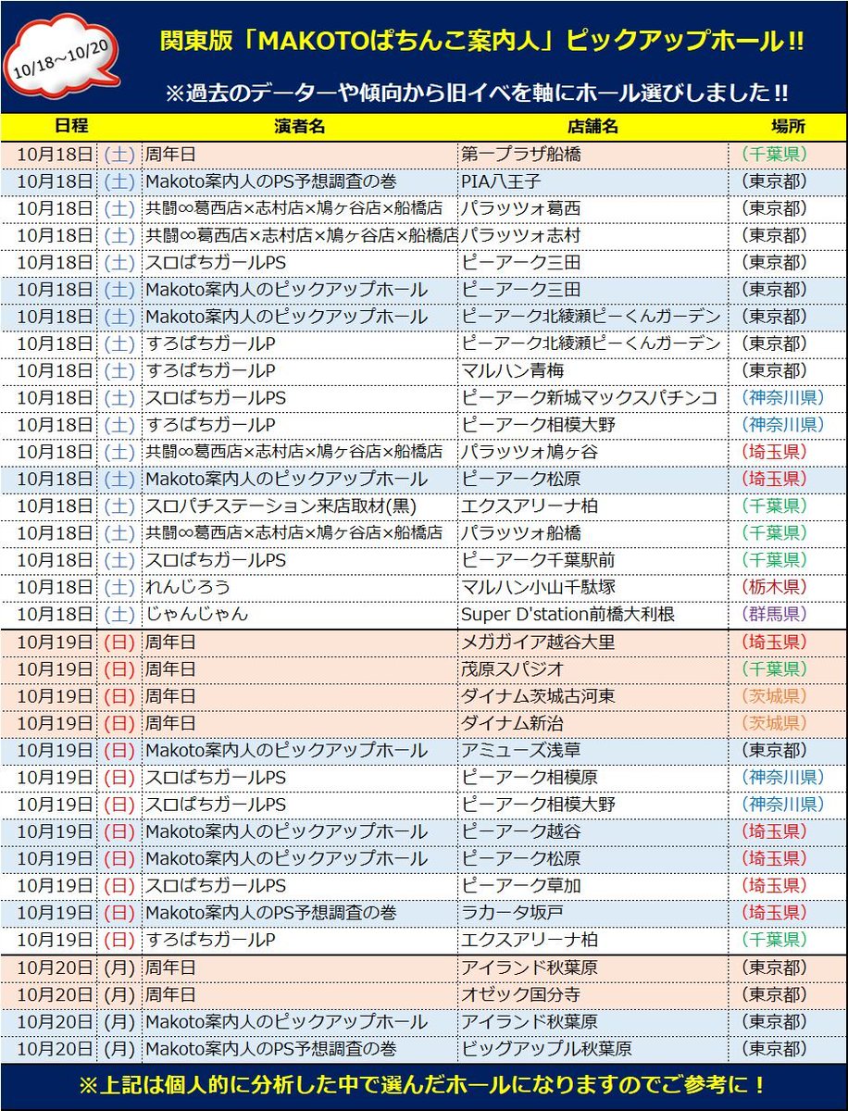The height and width of the screenshot is (1111, 848).
Task: Select the Super D'station前橋大利根 cell
Action: [x=592, y=615]
